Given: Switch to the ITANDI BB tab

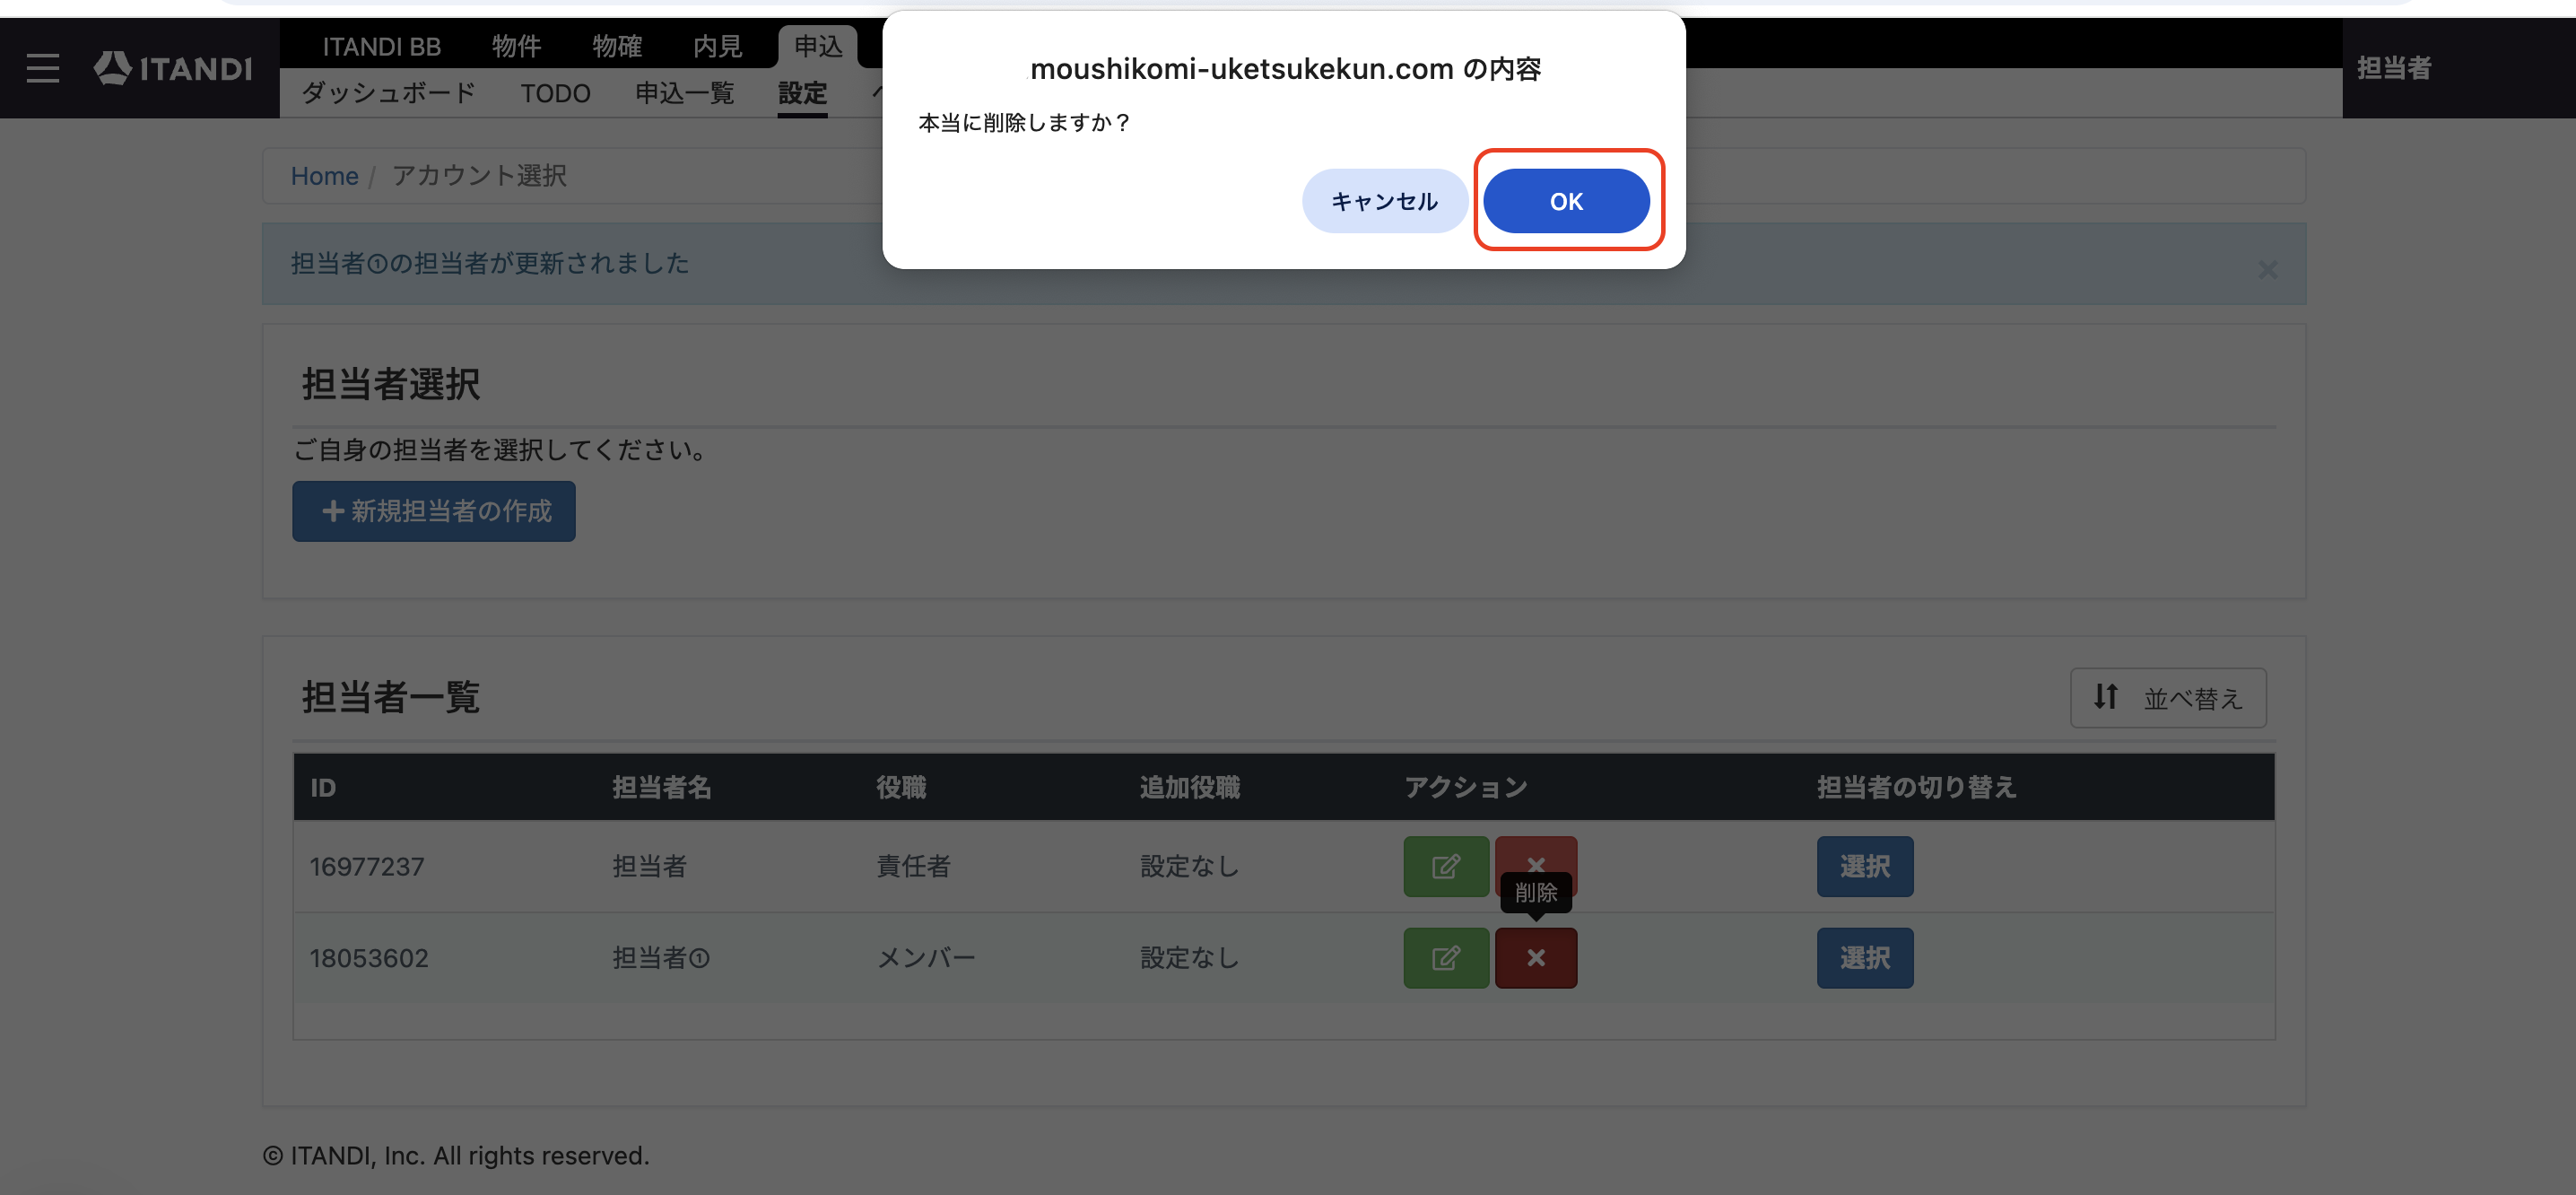Looking at the screenshot, I should click(x=381, y=46).
